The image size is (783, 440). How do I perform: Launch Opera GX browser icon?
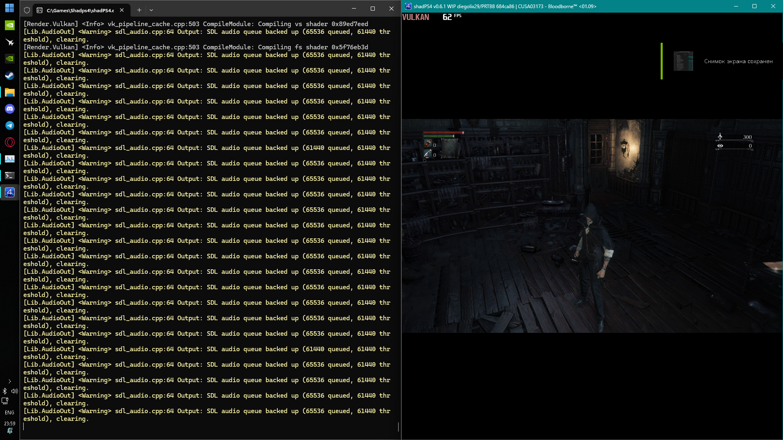[x=9, y=142]
